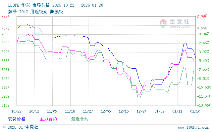This screenshot has width=212, height=132.
Task: Click the green 最近合约 legend line
Action: (95, 118)
